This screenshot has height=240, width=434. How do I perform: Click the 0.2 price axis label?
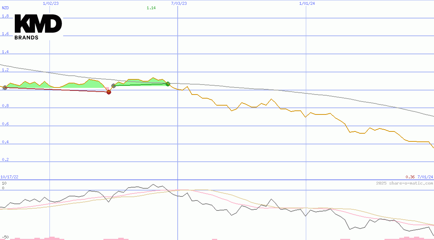coord(5,160)
